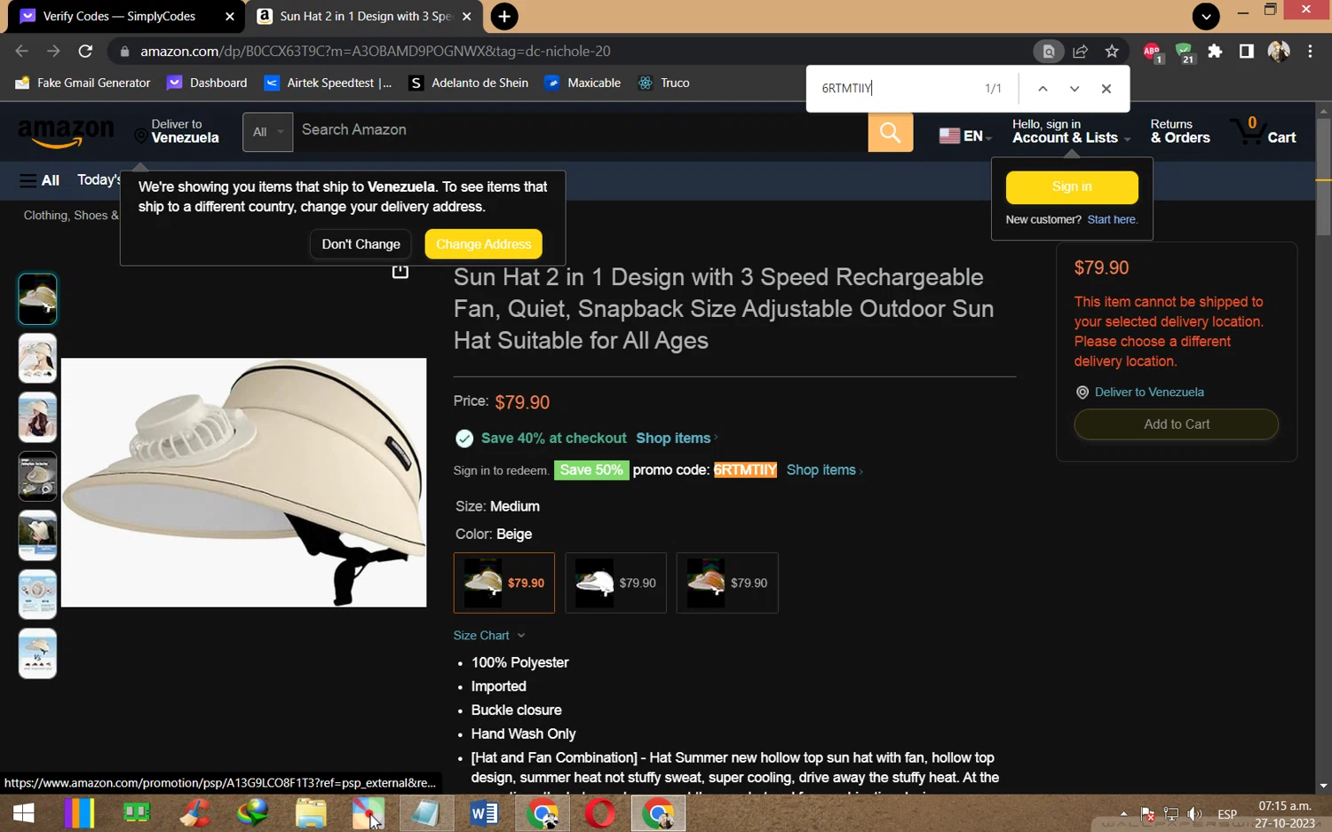Click the ESP language indicator in taskbar
The width and height of the screenshot is (1332, 832).
click(1227, 814)
